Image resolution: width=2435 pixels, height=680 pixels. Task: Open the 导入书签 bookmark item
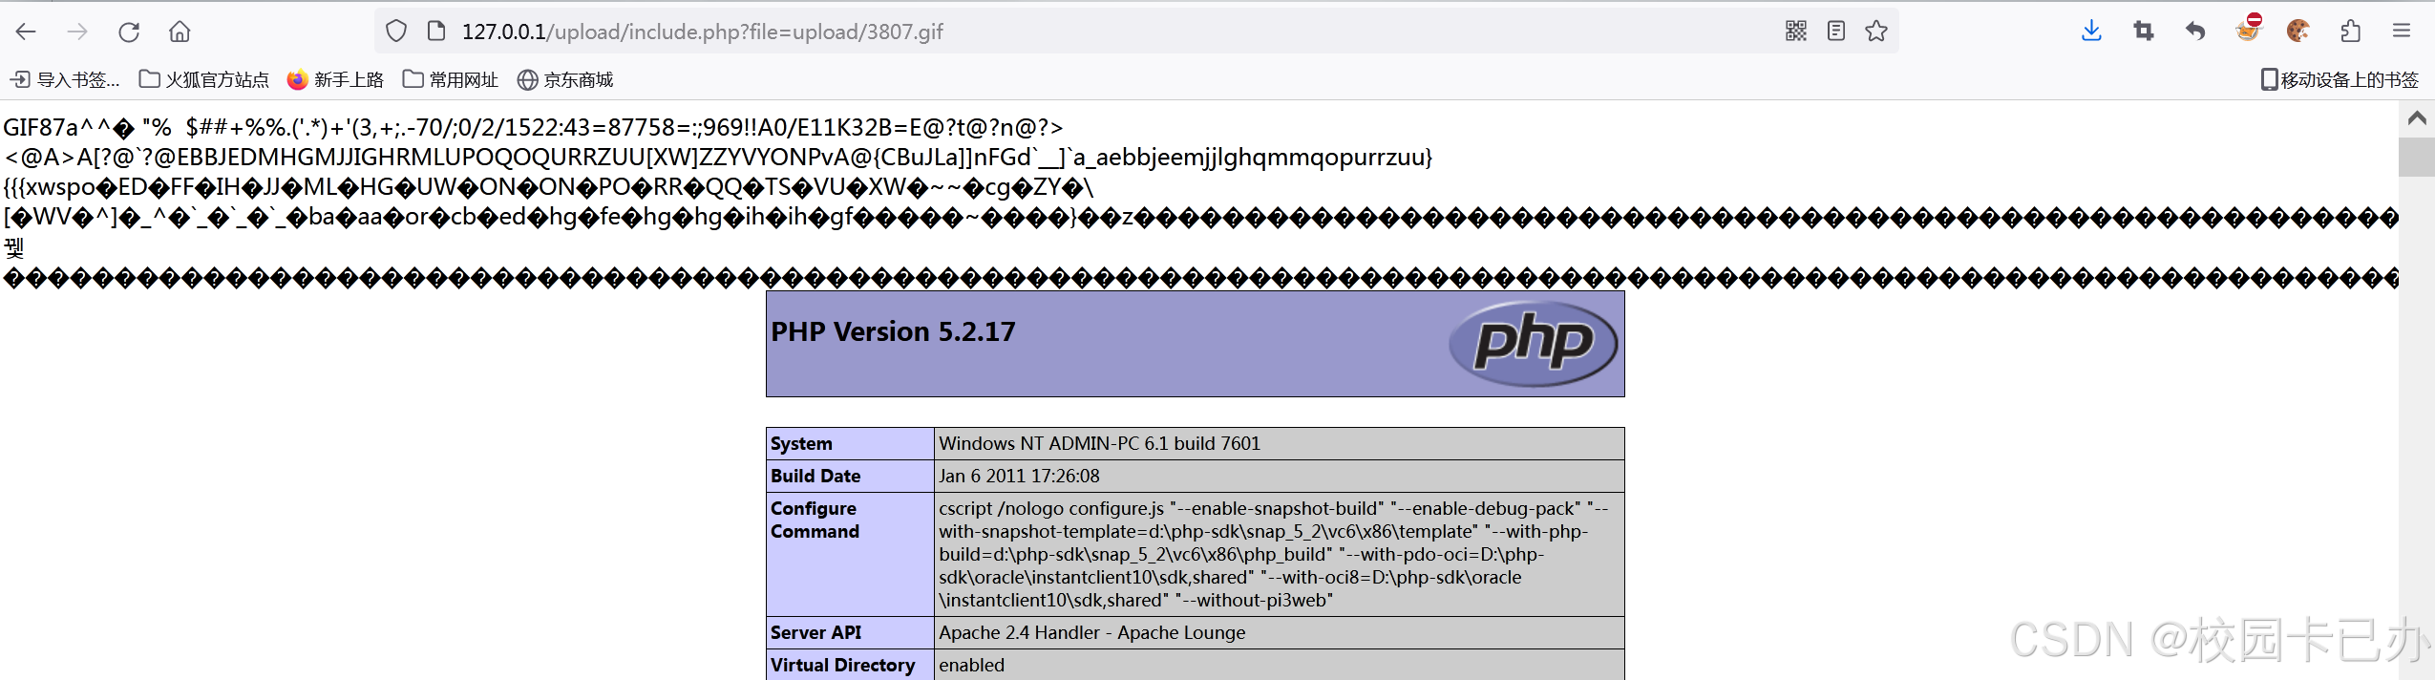tap(65, 80)
